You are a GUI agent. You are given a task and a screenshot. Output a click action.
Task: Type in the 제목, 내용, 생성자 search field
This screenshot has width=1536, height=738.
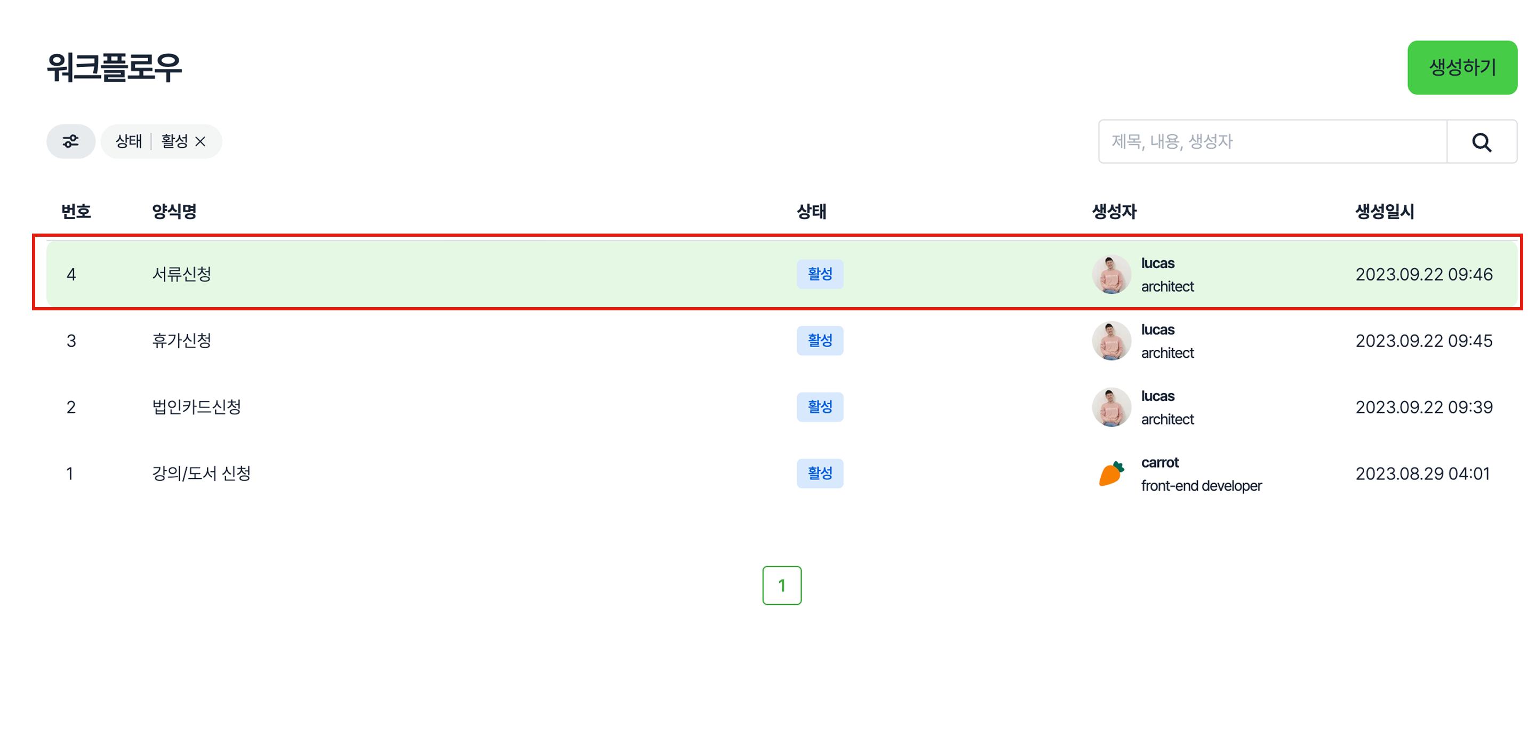click(x=1273, y=142)
